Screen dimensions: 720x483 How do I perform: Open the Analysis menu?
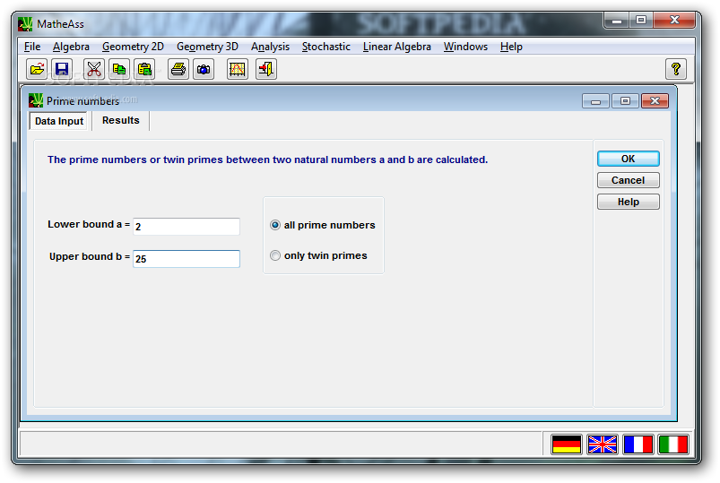coord(271,47)
